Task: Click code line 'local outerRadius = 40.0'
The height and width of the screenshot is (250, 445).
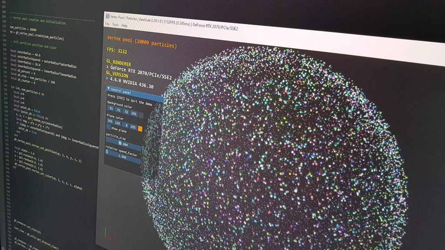Action: [x=25, y=53]
